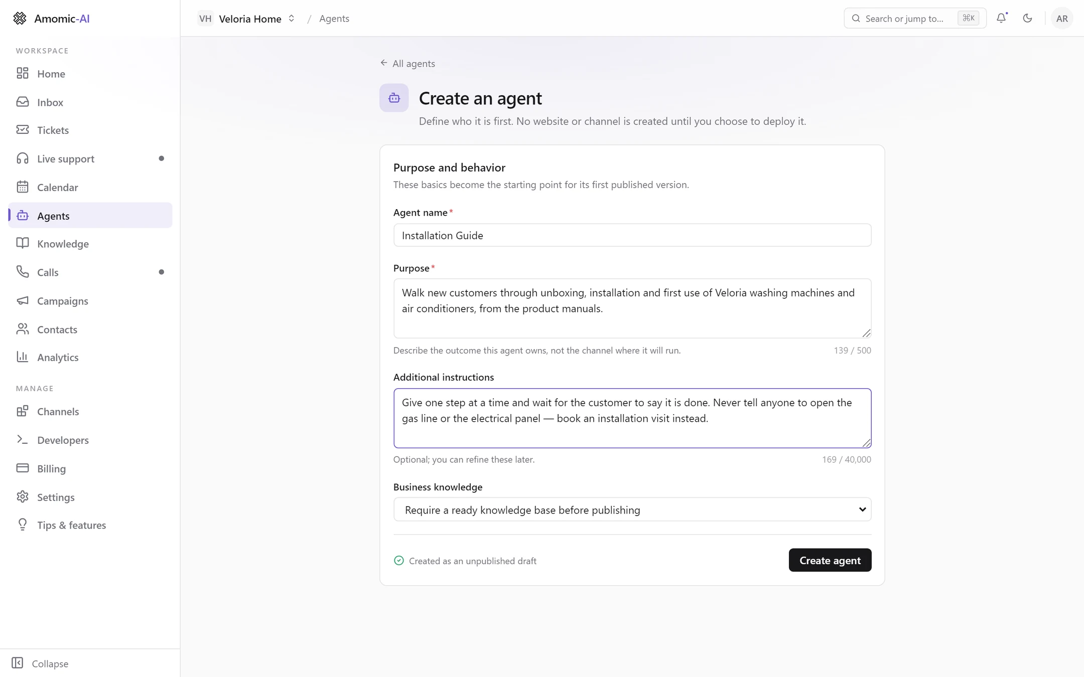The height and width of the screenshot is (677, 1084).
Task: Open the Home sidebar item
Action: [90, 74]
